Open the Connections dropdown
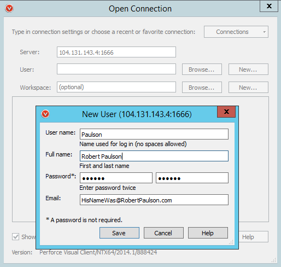 pyautogui.click(x=236, y=32)
